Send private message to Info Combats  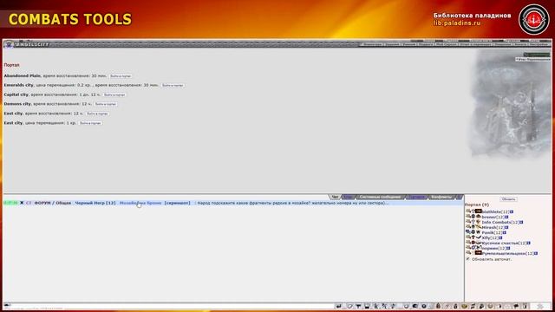click(x=468, y=222)
